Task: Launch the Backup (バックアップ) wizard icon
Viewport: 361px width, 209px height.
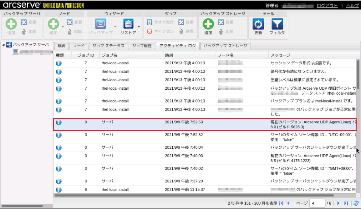Action: [101, 24]
